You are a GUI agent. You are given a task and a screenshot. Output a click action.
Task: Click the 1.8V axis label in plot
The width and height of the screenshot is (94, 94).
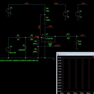(59, 72)
